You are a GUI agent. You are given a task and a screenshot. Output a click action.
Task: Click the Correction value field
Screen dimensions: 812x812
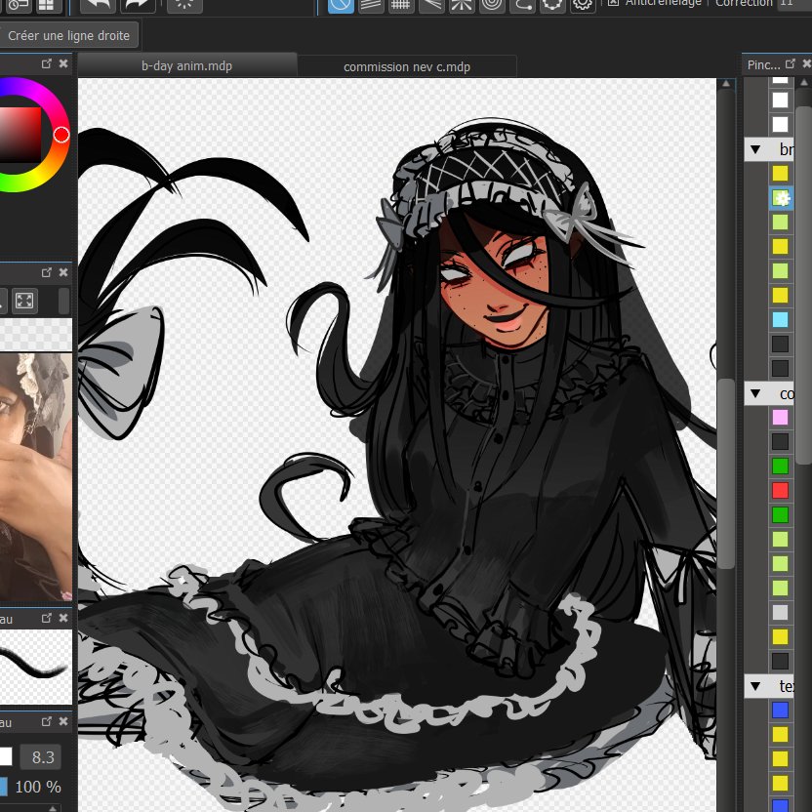(792, 3)
